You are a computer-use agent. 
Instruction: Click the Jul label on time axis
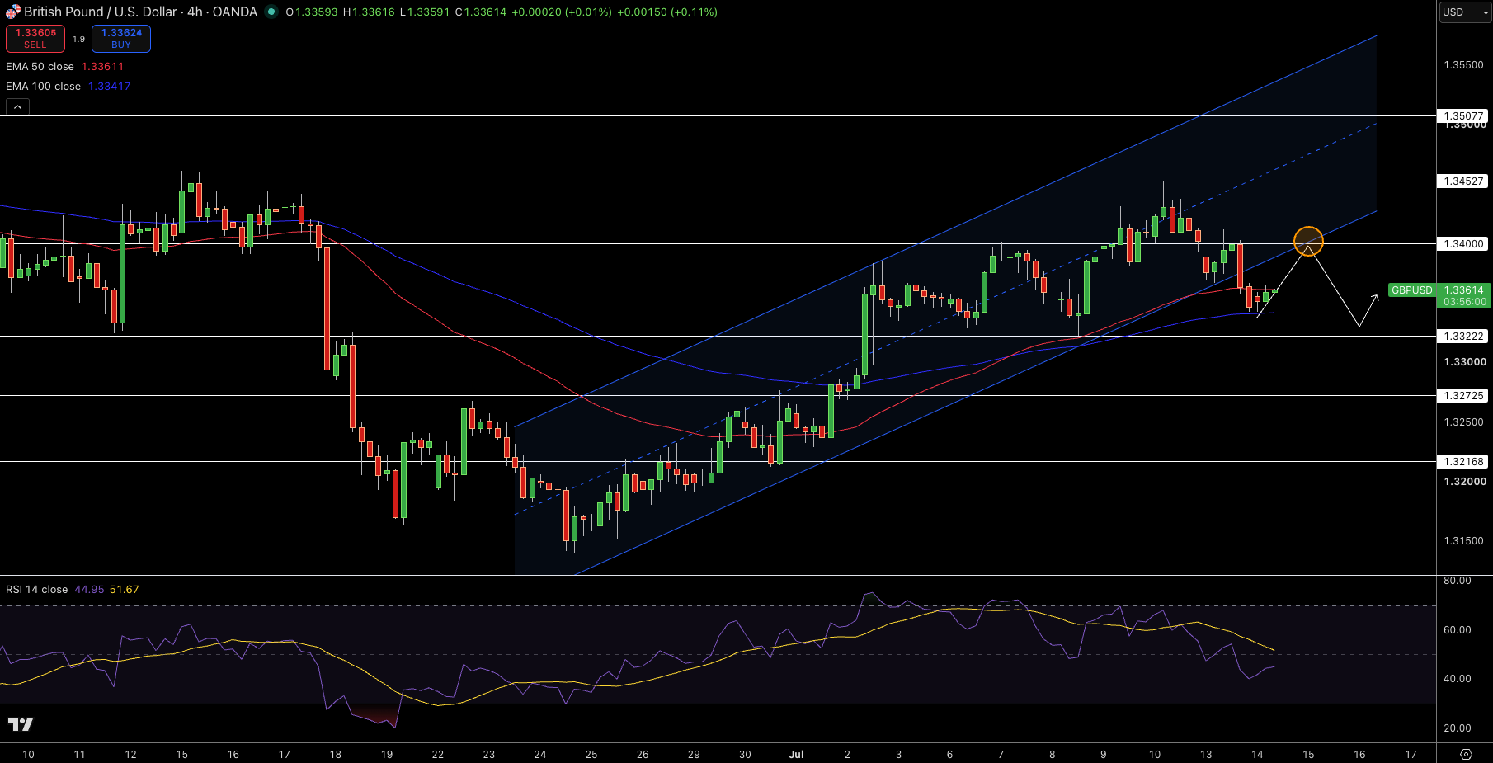(796, 754)
